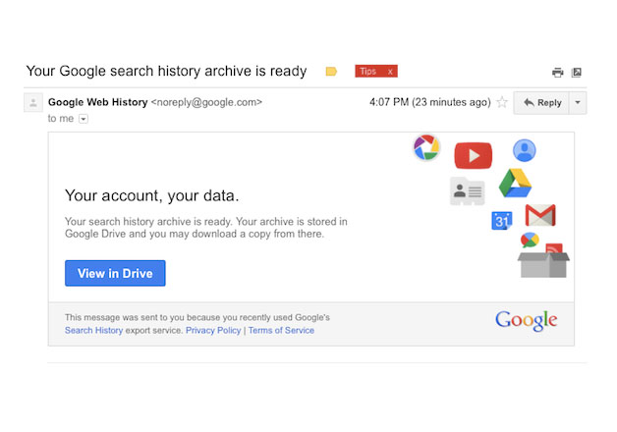Open more reply options dropdown arrow
Screen dimensions: 617x432
[578, 103]
